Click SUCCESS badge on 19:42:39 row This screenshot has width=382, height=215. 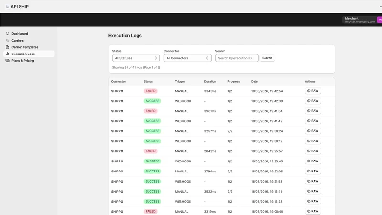152,101
